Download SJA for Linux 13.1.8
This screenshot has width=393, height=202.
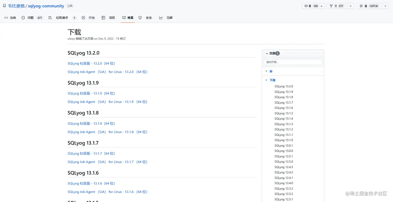click(x=107, y=132)
